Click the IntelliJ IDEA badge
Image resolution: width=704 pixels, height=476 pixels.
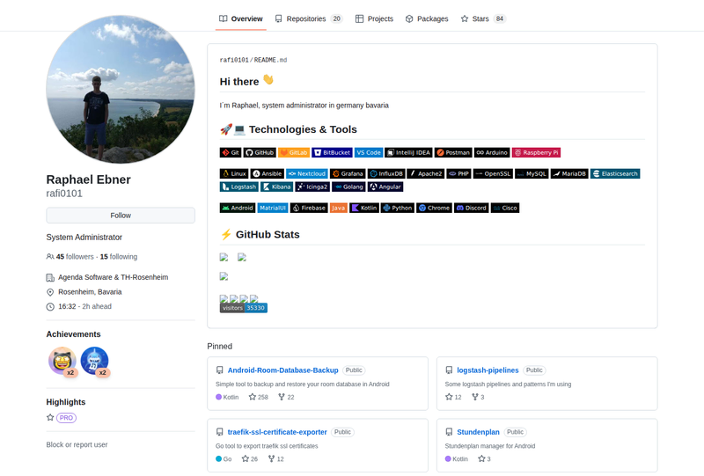coord(408,153)
